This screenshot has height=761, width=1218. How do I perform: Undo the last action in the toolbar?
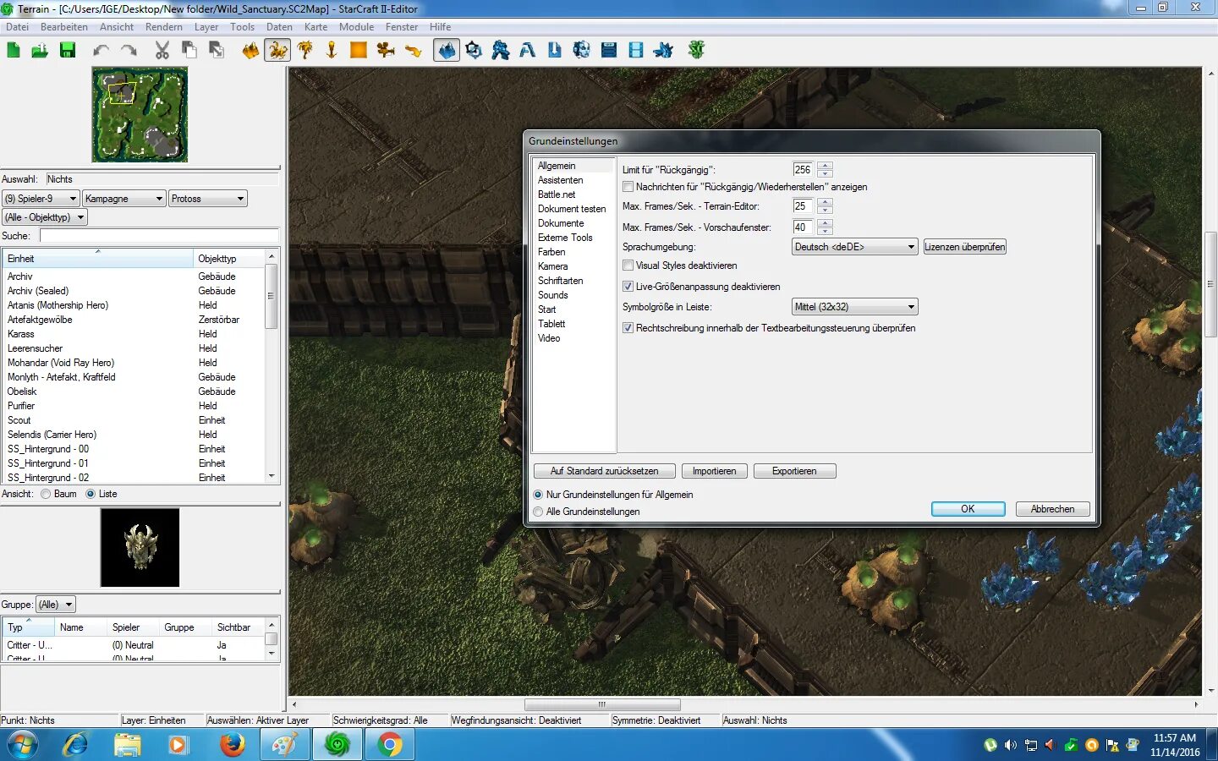tap(101, 51)
